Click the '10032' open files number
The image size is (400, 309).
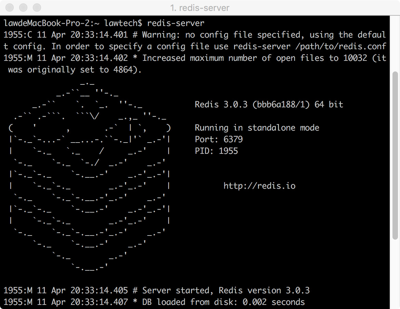click(x=355, y=58)
